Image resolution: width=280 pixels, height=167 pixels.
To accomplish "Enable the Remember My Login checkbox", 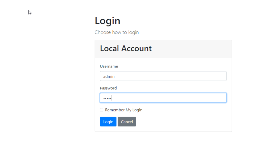I will pyautogui.click(x=102, y=110).
